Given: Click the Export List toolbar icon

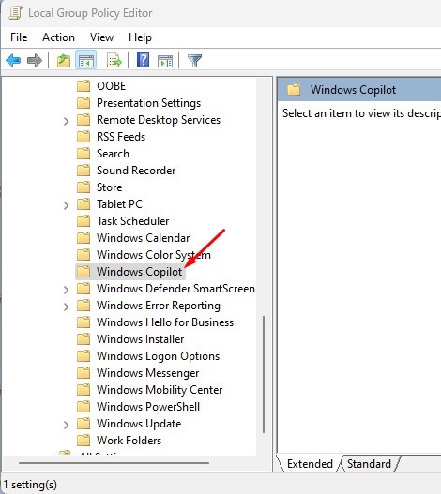Looking at the screenshot, I should click(x=114, y=60).
